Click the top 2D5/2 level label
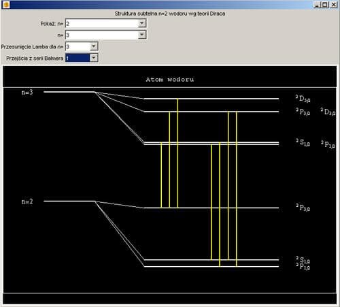Image resolution: width=340 pixels, height=307 pixels. pos(303,99)
